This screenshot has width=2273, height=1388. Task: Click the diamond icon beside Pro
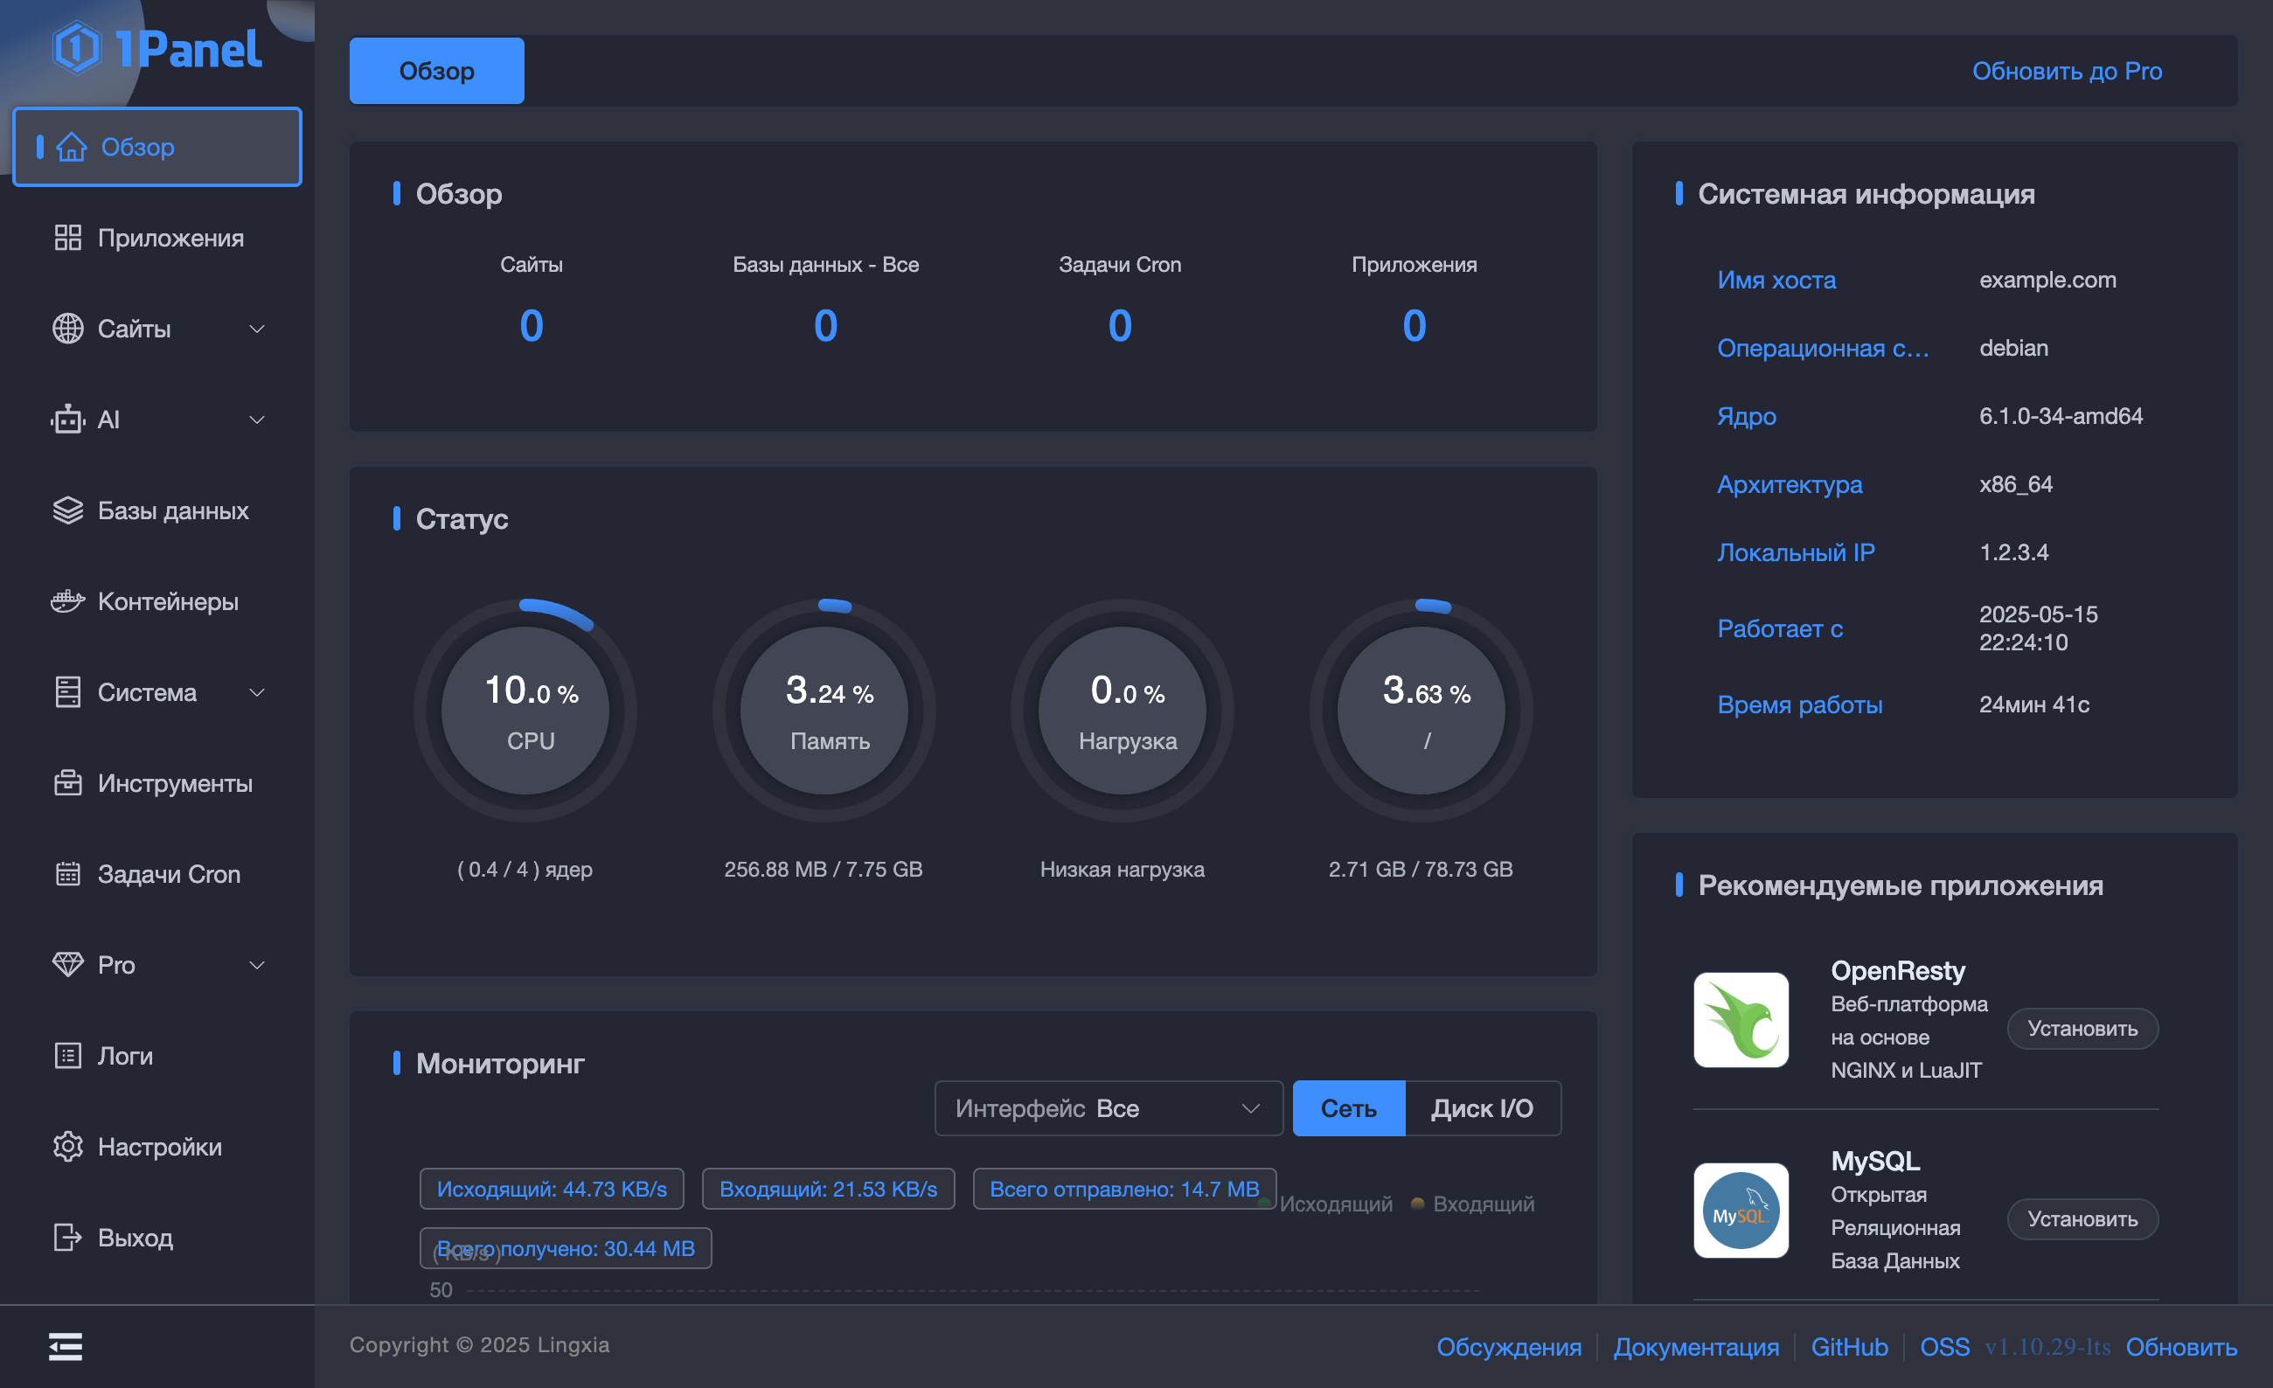click(x=67, y=965)
